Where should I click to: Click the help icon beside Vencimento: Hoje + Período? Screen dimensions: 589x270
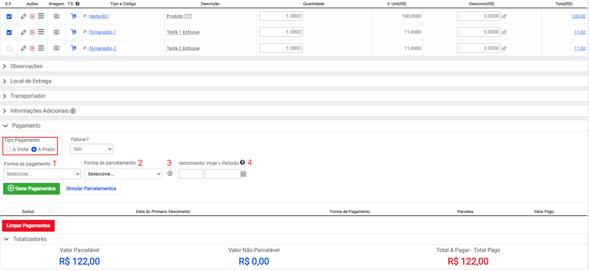243,162
